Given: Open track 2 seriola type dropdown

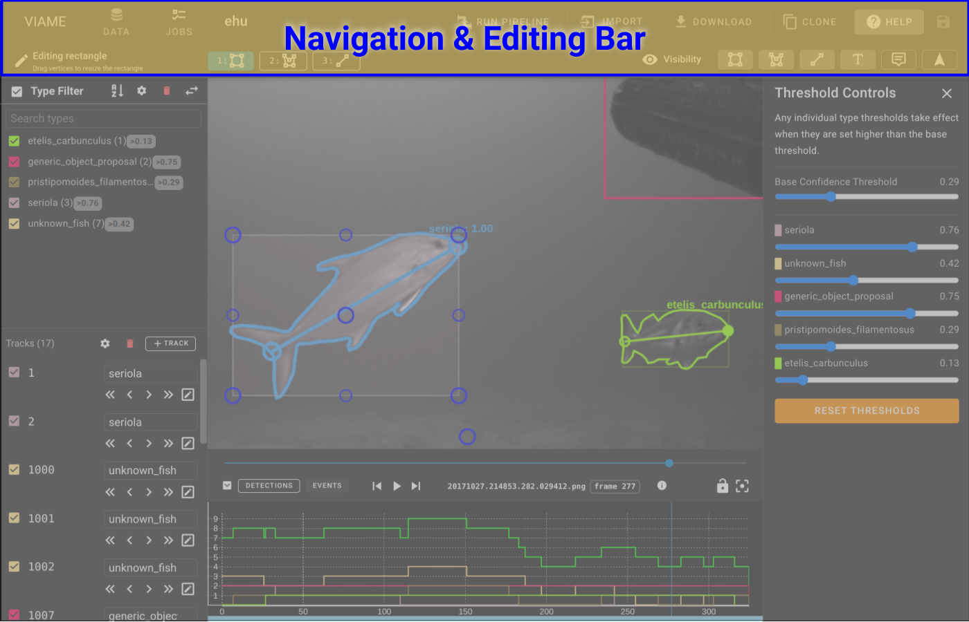Looking at the screenshot, I should pyautogui.click(x=151, y=422).
